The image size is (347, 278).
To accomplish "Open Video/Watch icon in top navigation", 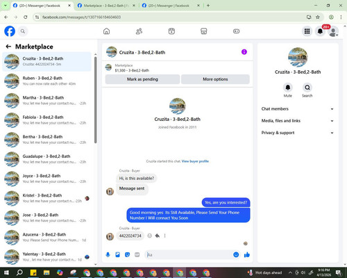I will 171,31.
